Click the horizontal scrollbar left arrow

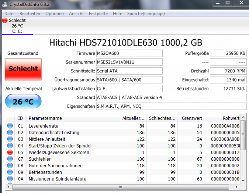tap(8, 187)
